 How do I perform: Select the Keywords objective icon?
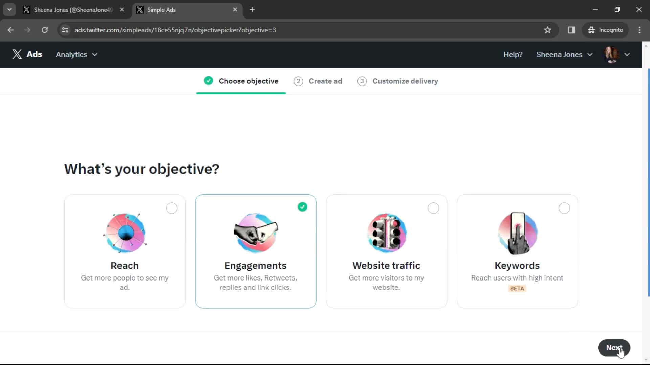(517, 233)
